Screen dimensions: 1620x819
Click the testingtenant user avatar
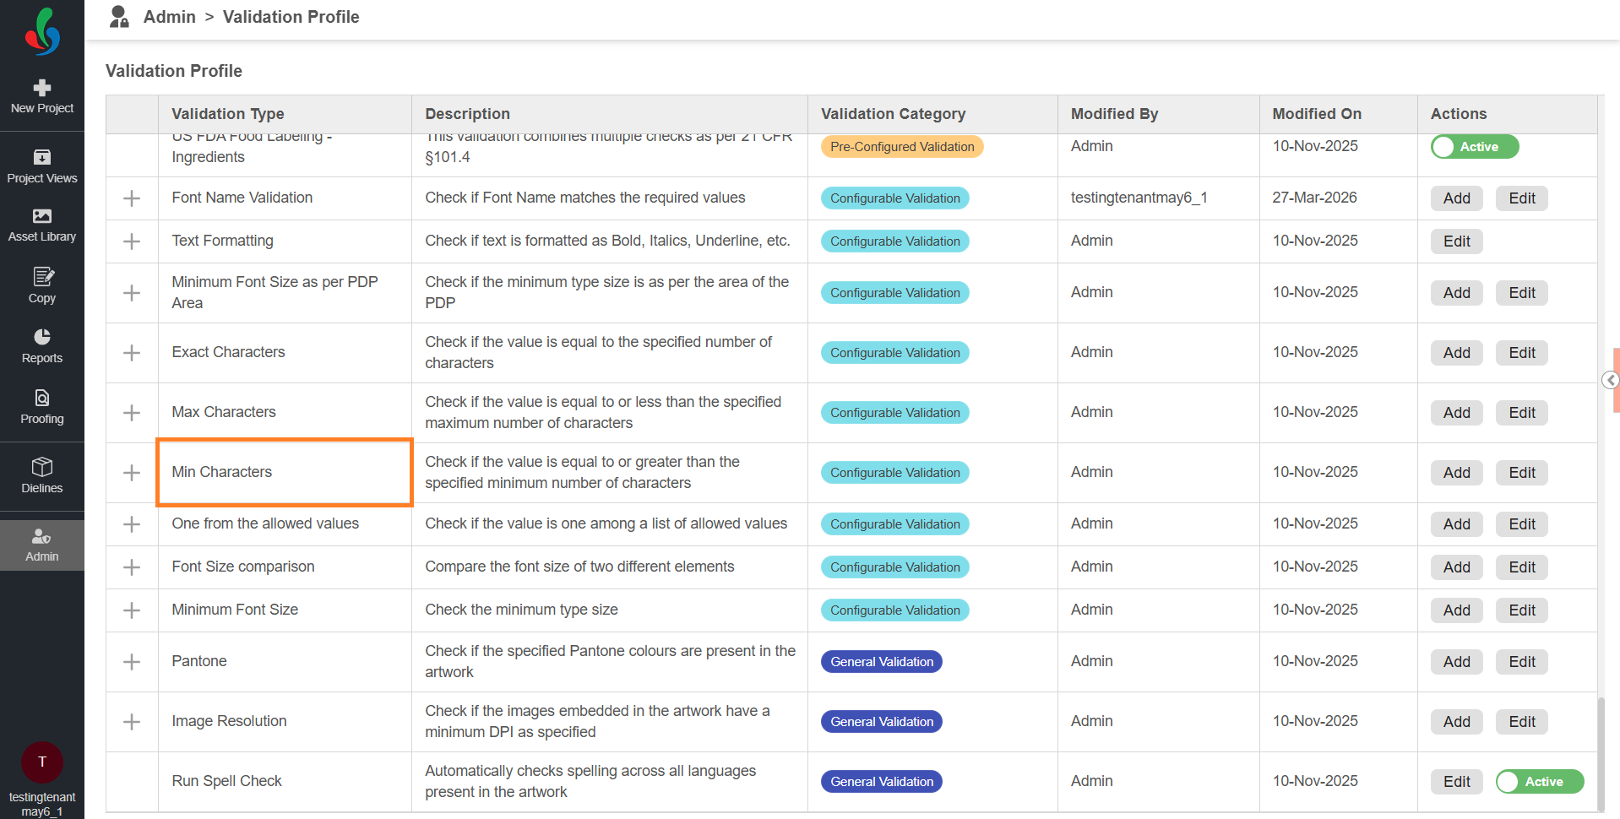click(x=42, y=762)
